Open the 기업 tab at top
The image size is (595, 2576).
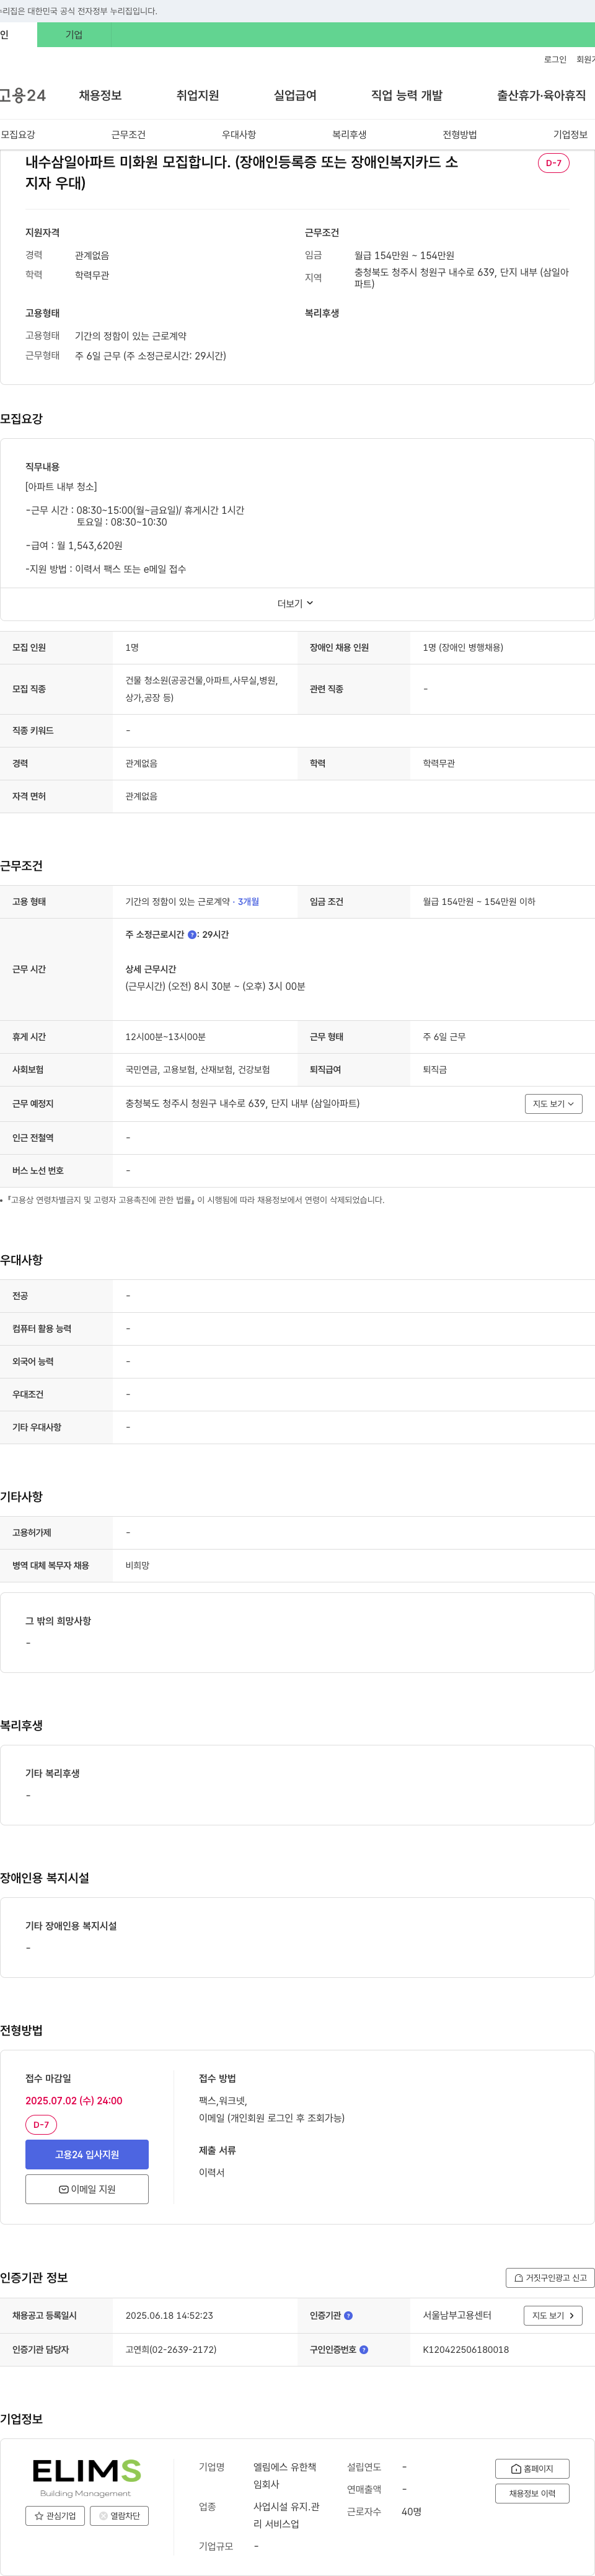pos(74,35)
